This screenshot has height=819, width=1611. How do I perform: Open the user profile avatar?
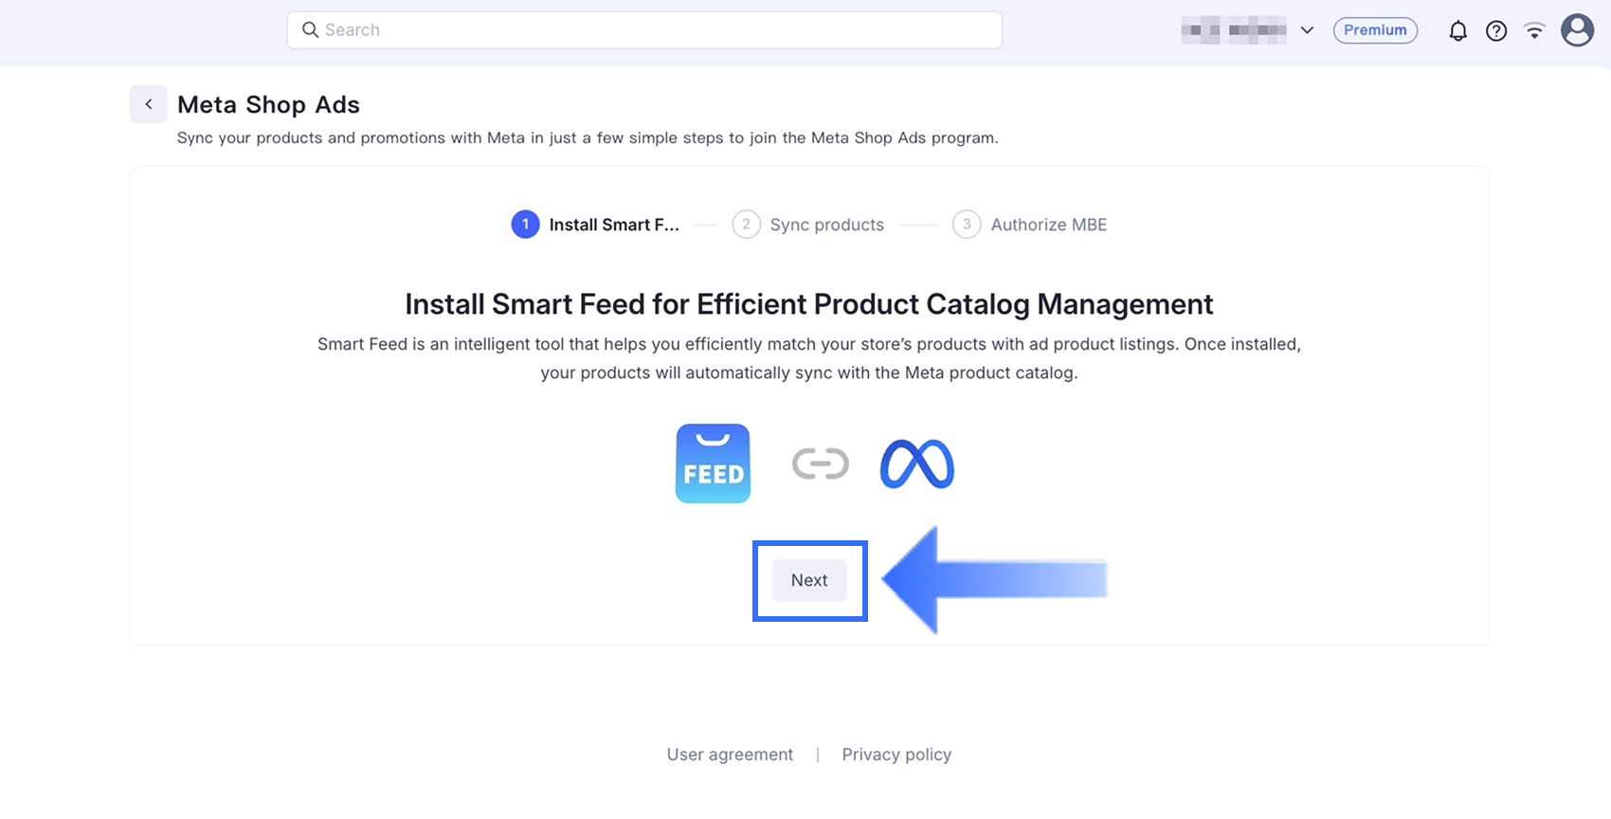pos(1578,30)
